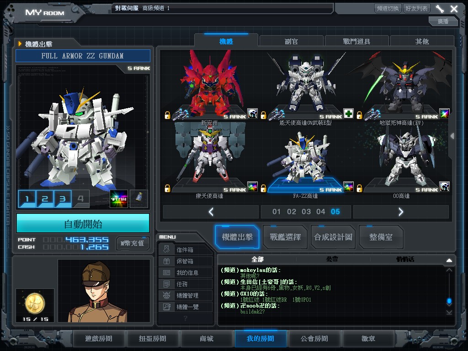Show 全部 chat tab
This screenshot has width=468, height=351.
(257, 259)
